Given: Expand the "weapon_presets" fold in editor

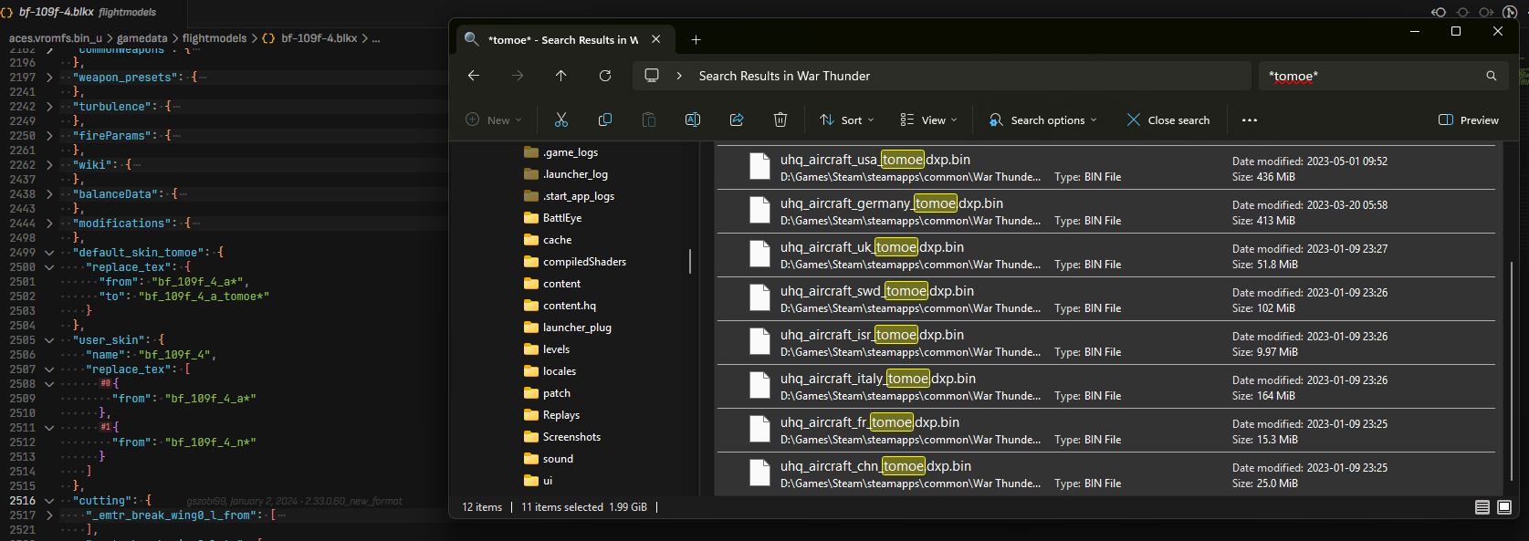Looking at the screenshot, I should click(49, 78).
